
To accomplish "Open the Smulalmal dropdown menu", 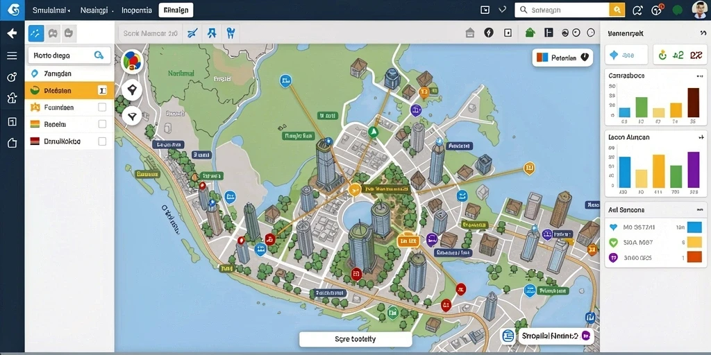I will tap(51, 10).
